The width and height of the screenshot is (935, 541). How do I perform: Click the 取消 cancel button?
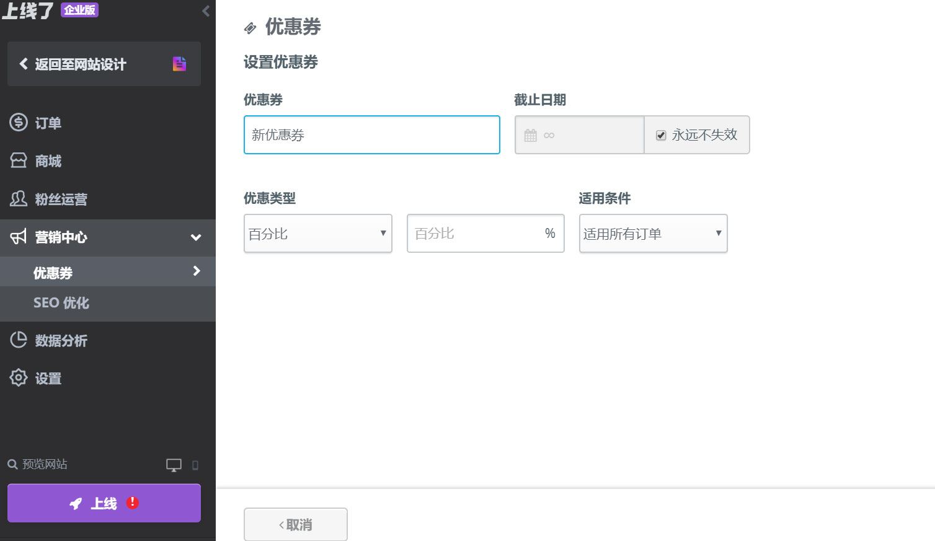pos(295,524)
